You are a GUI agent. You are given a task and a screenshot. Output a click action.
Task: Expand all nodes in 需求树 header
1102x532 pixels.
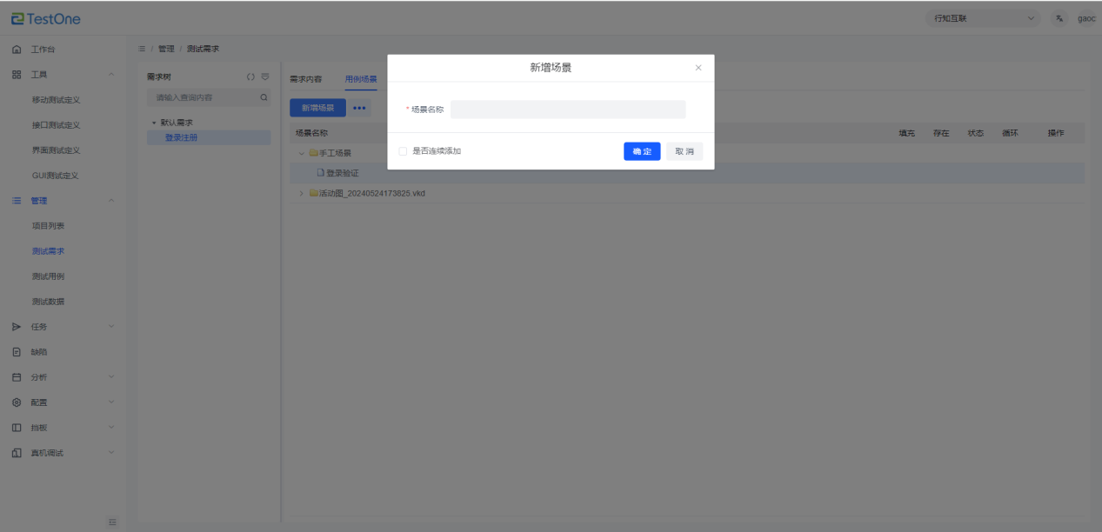[250, 76]
